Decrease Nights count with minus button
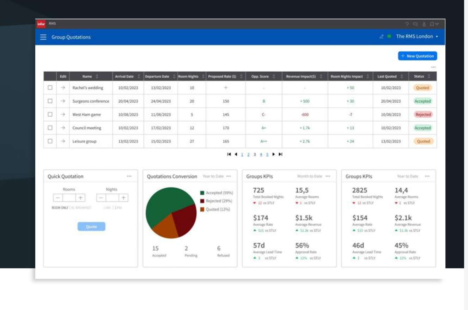This screenshot has width=468, height=310. click(101, 198)
